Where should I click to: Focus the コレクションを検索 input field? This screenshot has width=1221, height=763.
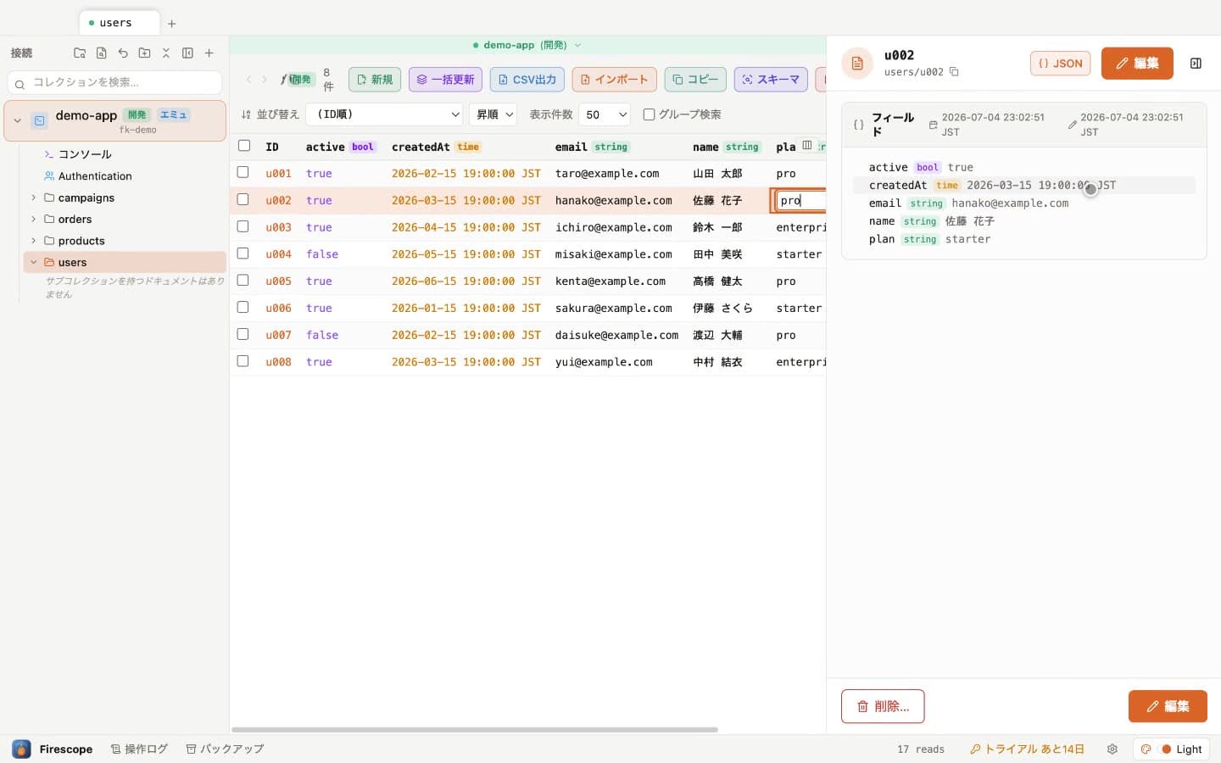(114, 82)
